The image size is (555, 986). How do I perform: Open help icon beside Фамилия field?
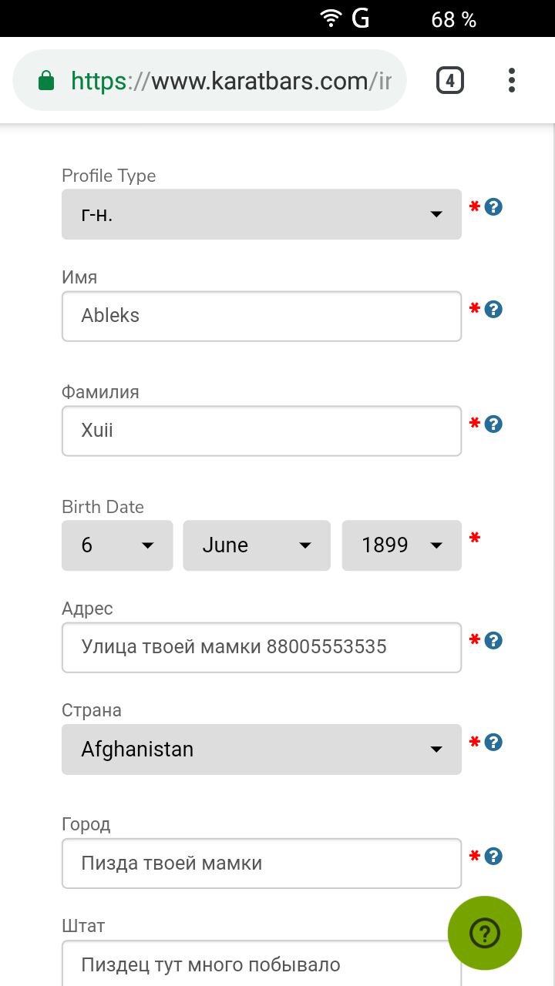coord(493,424)
